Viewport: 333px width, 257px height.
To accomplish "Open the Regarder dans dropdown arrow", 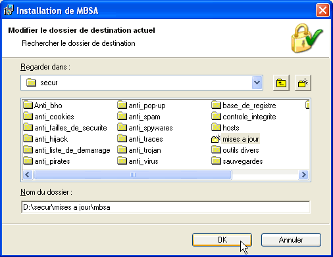I will 257,83.
